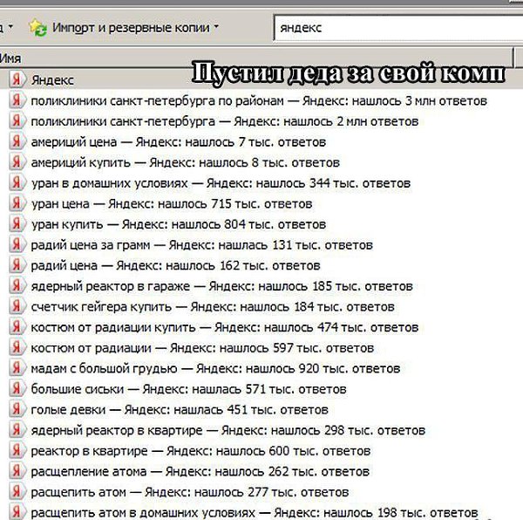The width and height of the screenshot is (523, 520).
Task: Click Yandex icon beside поликлиники санкт-петербурга по районам
Action: pos(17,100)
